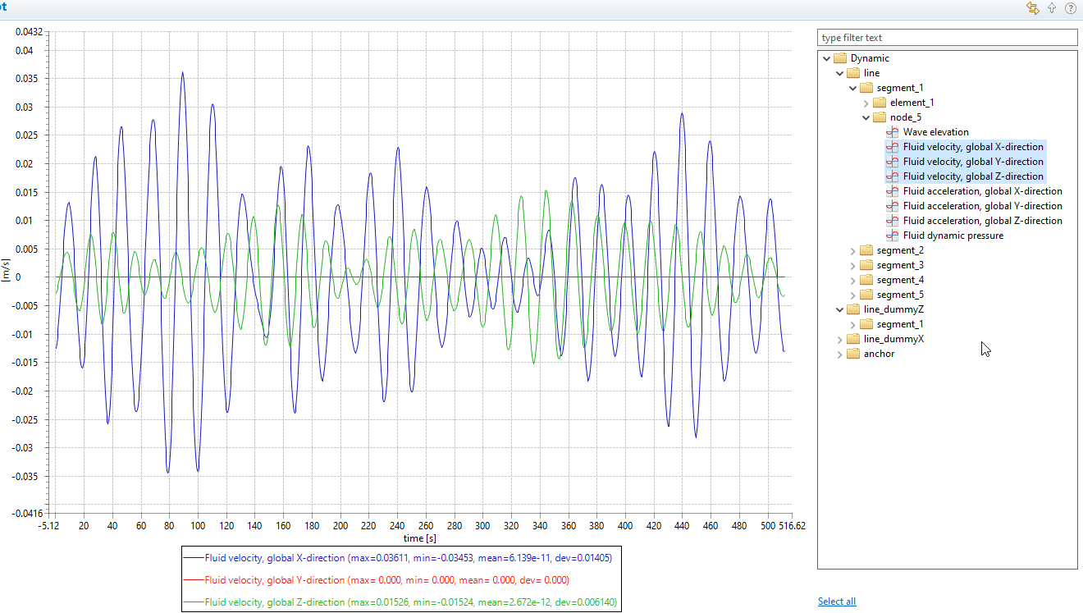Viewport: 1083px width, 613px height.
Task: Select Fluid velocity, global X-direction result
Action: tap(973, 147)
